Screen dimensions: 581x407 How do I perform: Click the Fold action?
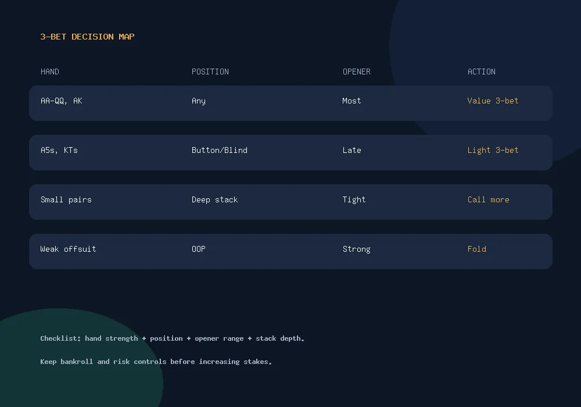click(477, 249)
